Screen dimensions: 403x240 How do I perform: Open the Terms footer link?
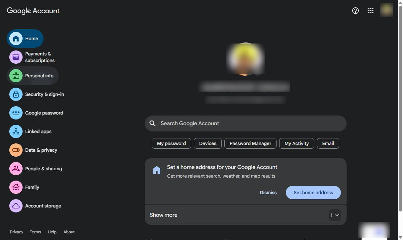(x=35, y=232)
